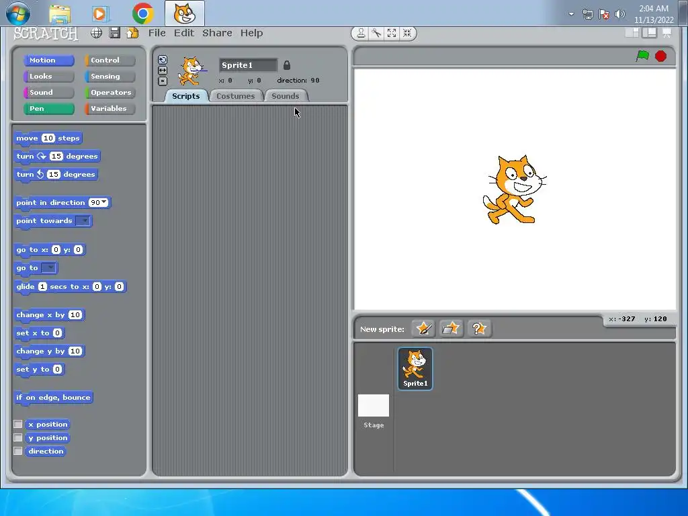This screenshot has height=516, width=688.
Task: Paint a new sprite
Action: pyautogui.click(x=423, y=329)
